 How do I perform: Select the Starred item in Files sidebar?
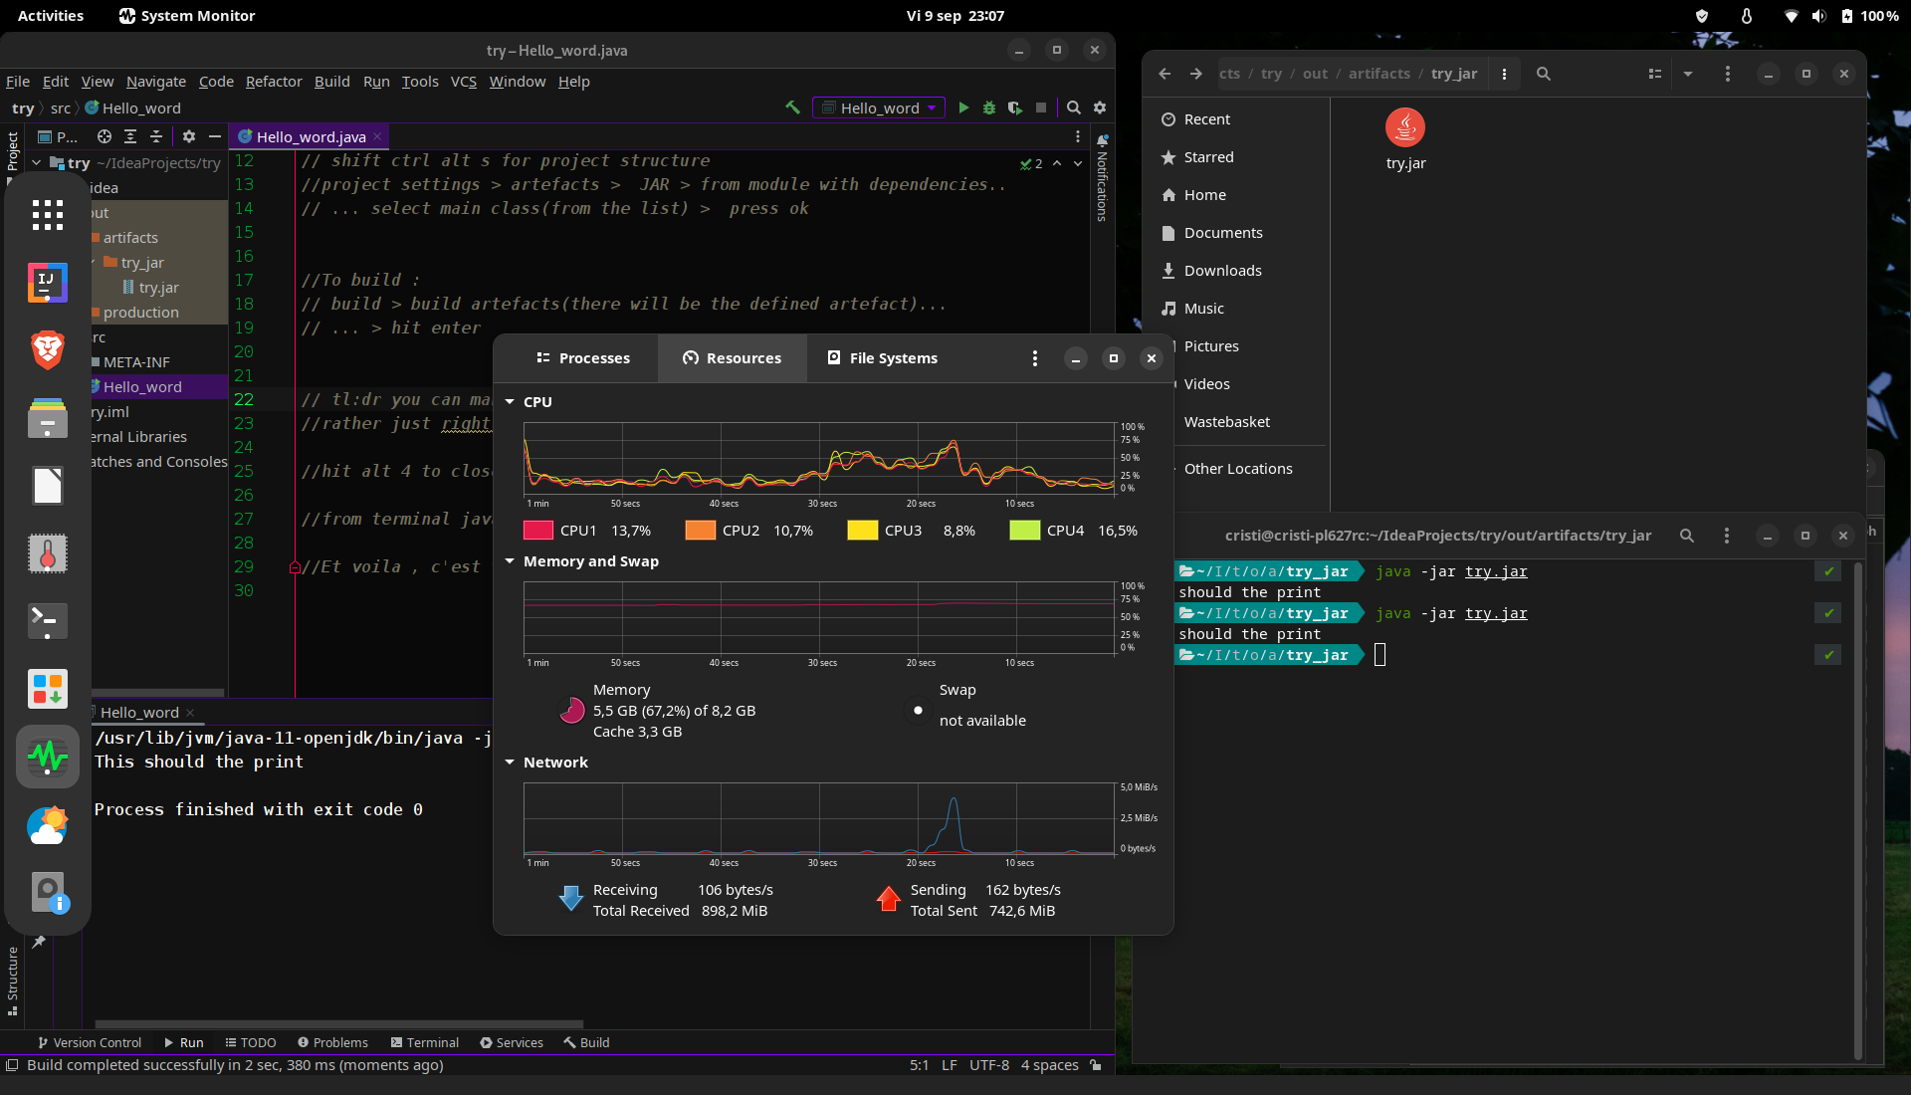click(x=1208, y=157)
